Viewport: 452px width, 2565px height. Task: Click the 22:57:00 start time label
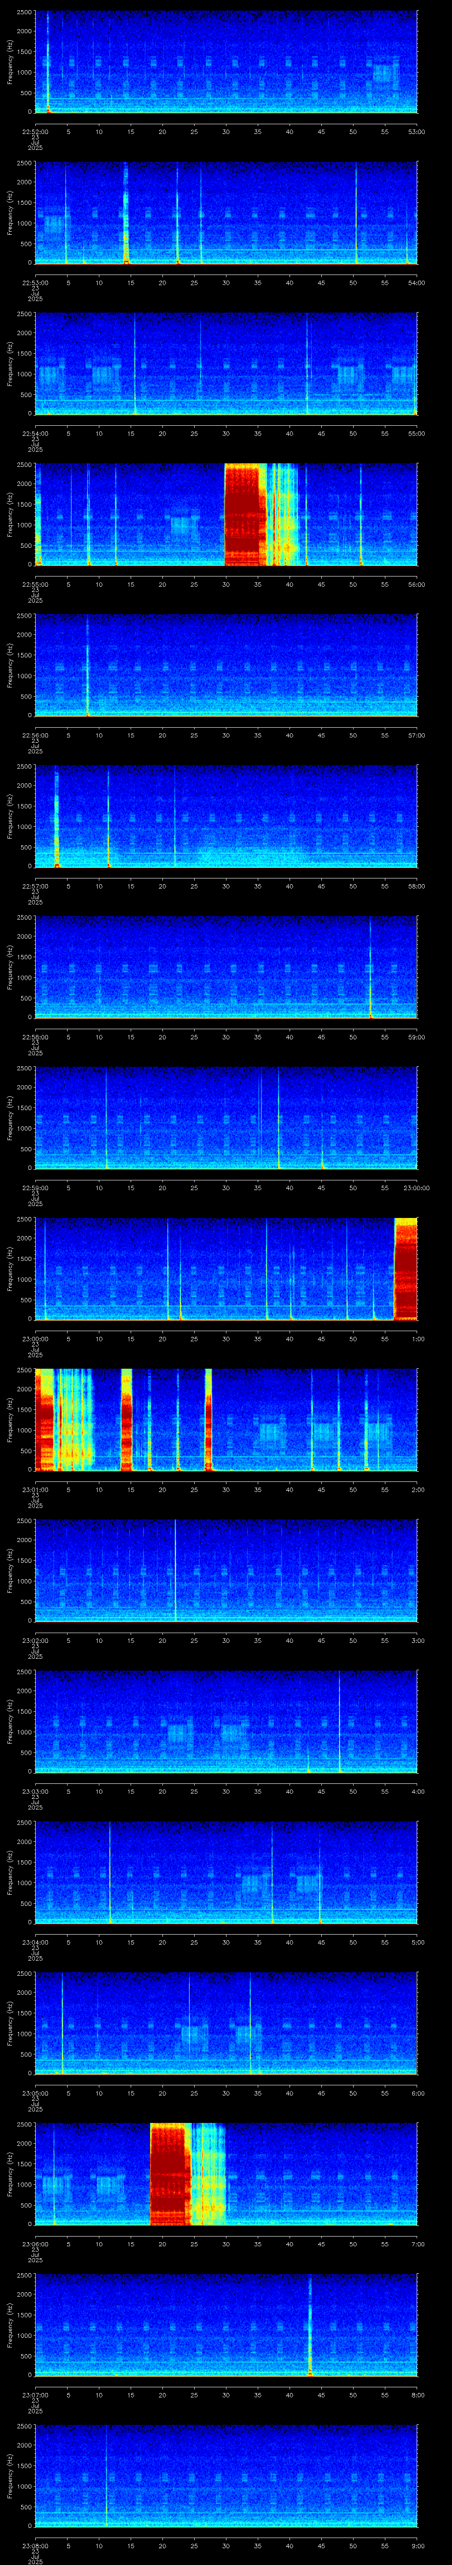(35, 886)
